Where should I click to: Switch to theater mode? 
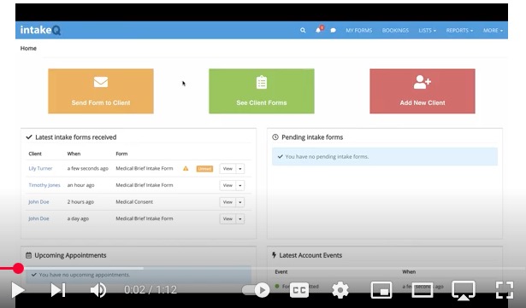coord(422,290)
